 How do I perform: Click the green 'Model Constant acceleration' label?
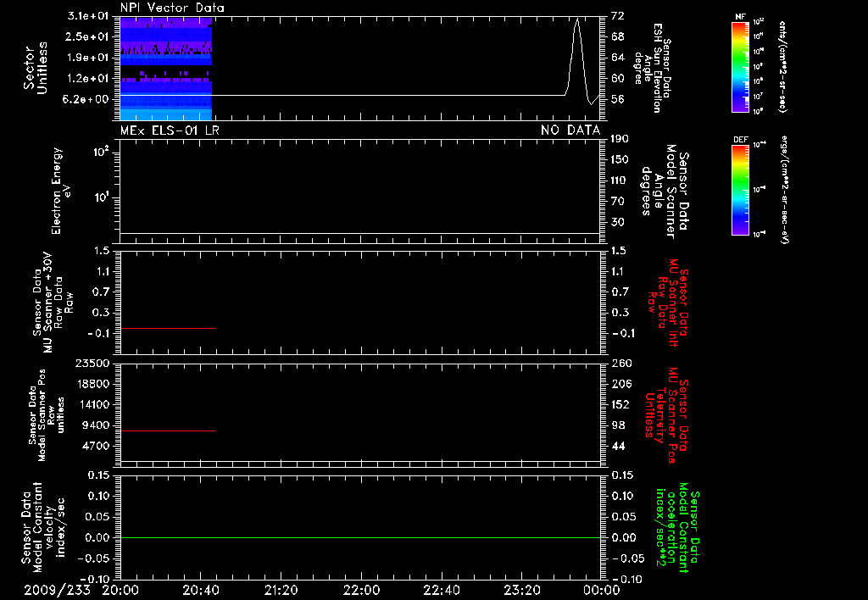point(677,529)
